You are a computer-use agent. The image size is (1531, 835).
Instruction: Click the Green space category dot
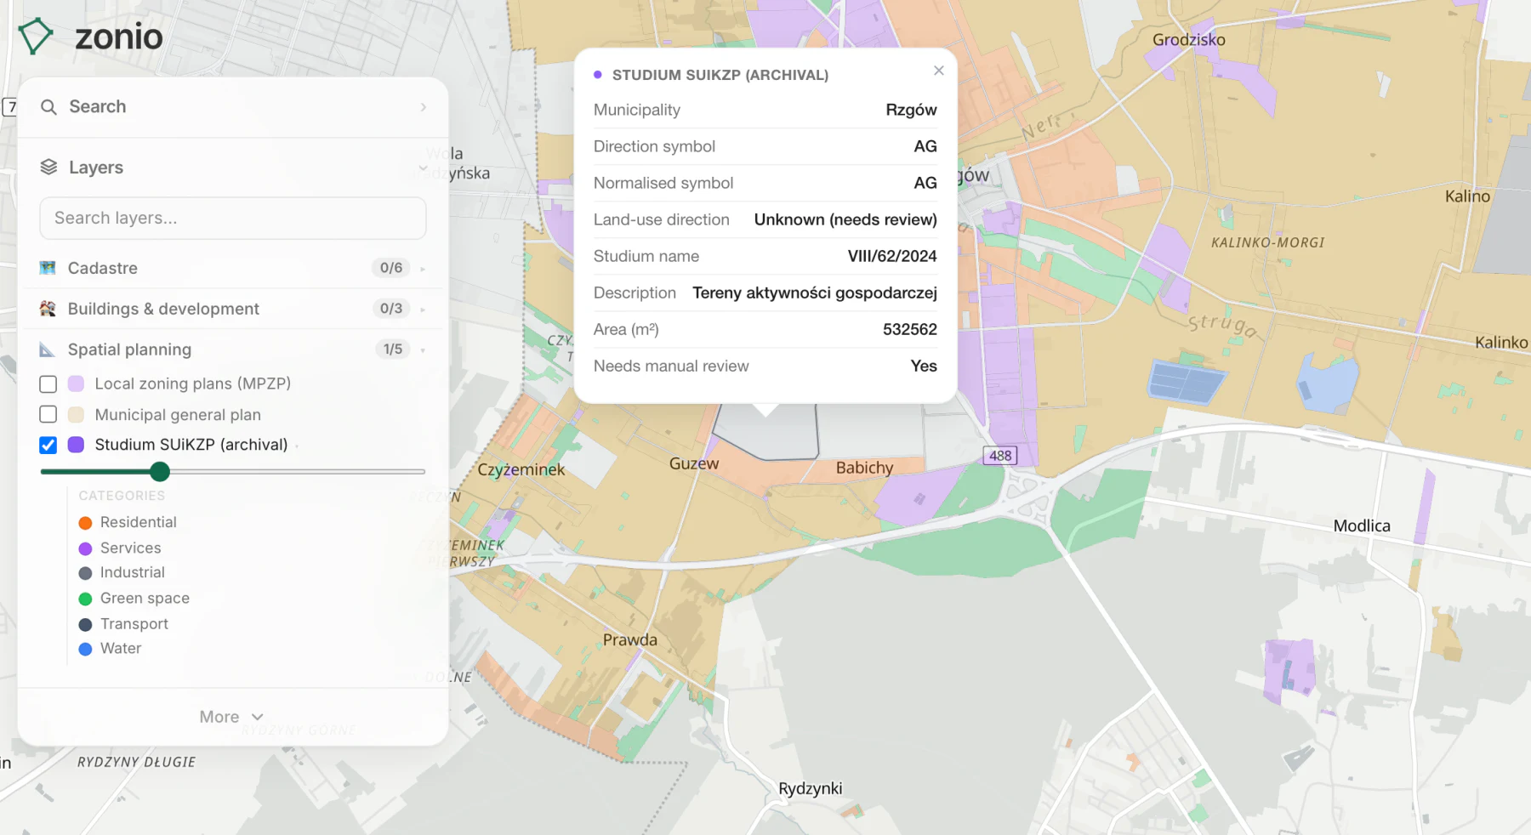point(85,599)
